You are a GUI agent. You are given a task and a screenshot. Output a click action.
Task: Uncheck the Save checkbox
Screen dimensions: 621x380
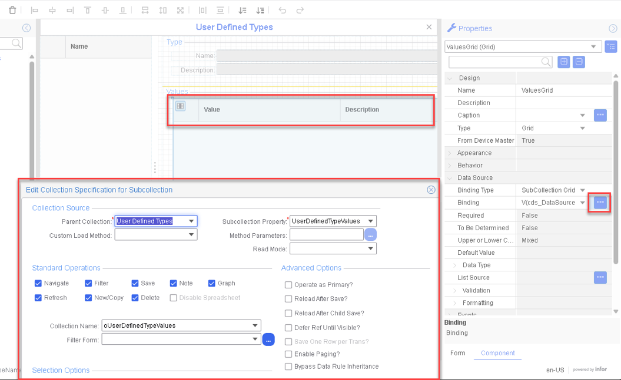[x=135, y=283]
